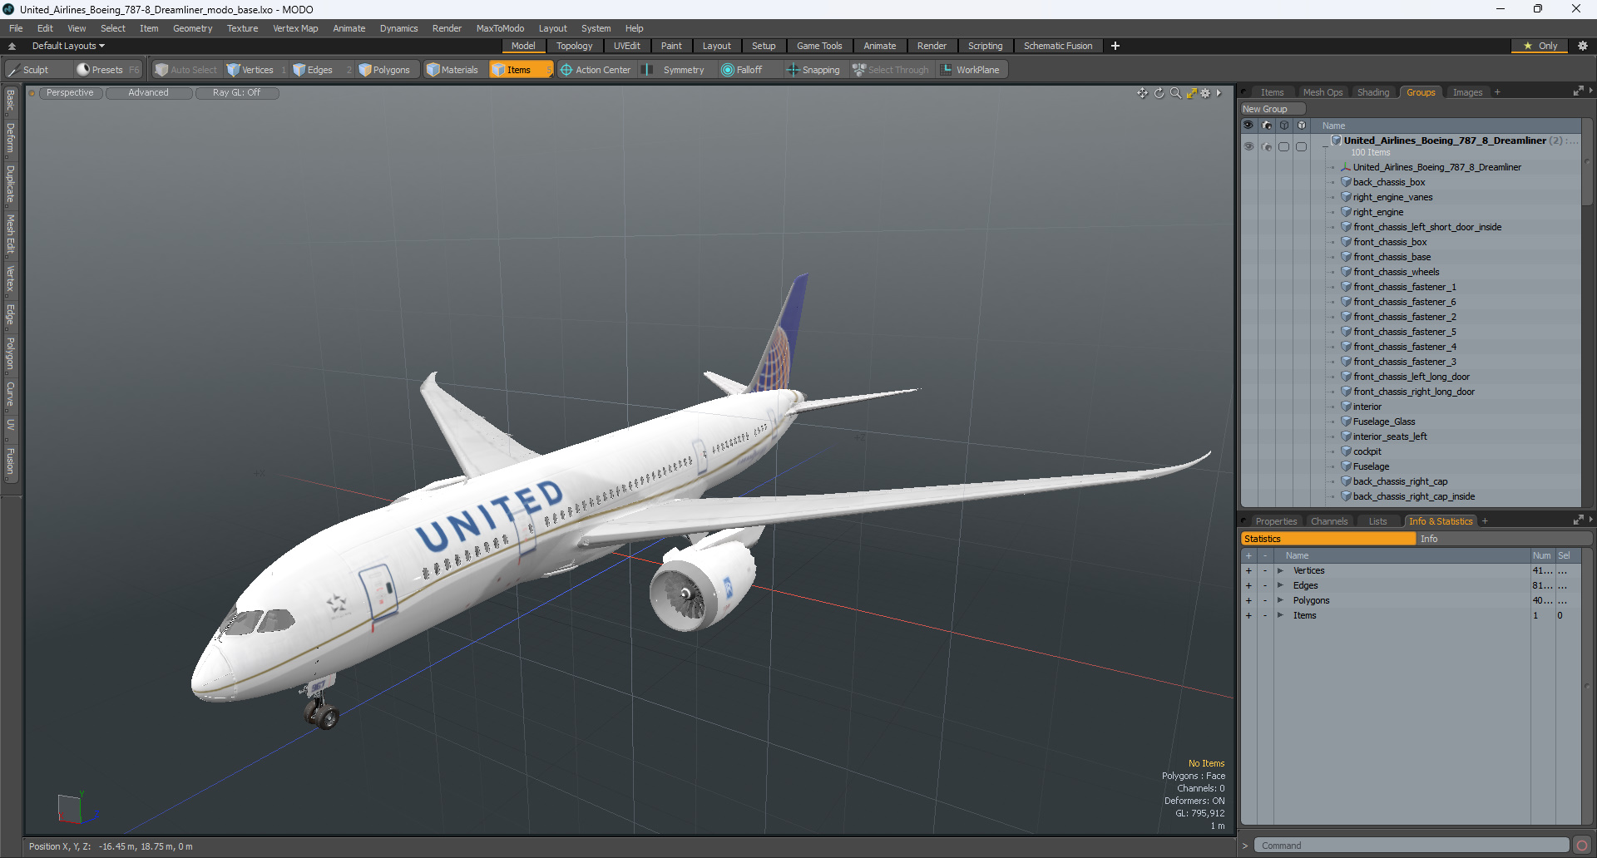This screenshot has width=1597, height=858.
Task: Expand the Edges statistics row
Action: point(1280,585)
